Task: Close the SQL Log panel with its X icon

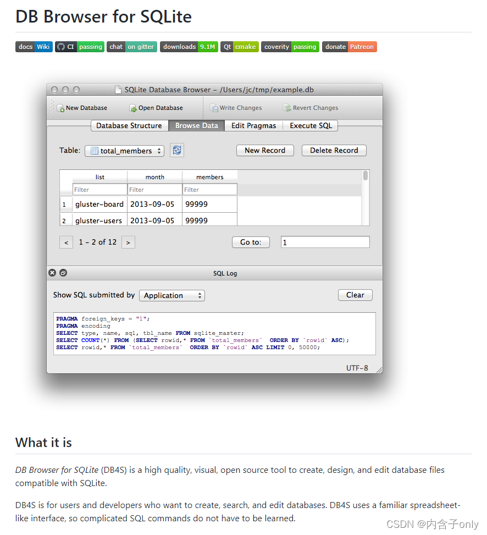Action: 52,272
